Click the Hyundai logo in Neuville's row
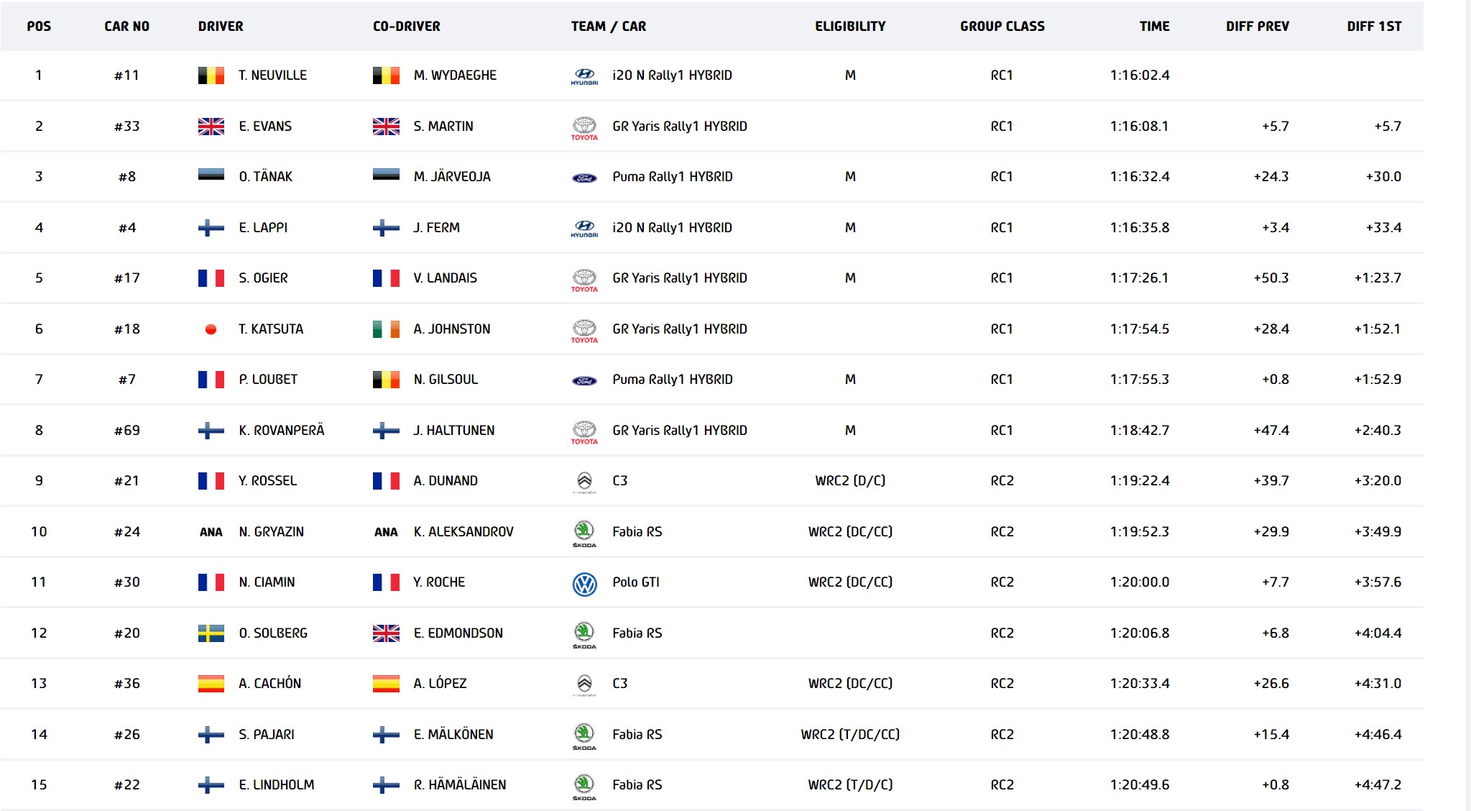Screen dimensions: 1471x811 coord(584,76)
